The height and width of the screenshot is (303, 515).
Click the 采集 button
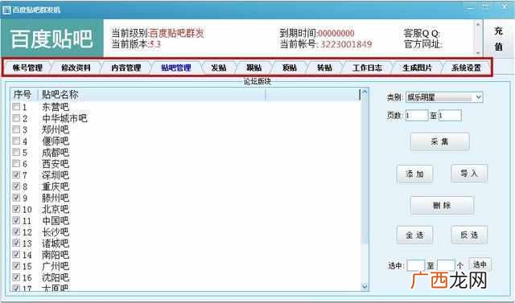pyautogui.click(x=440, y=141)
